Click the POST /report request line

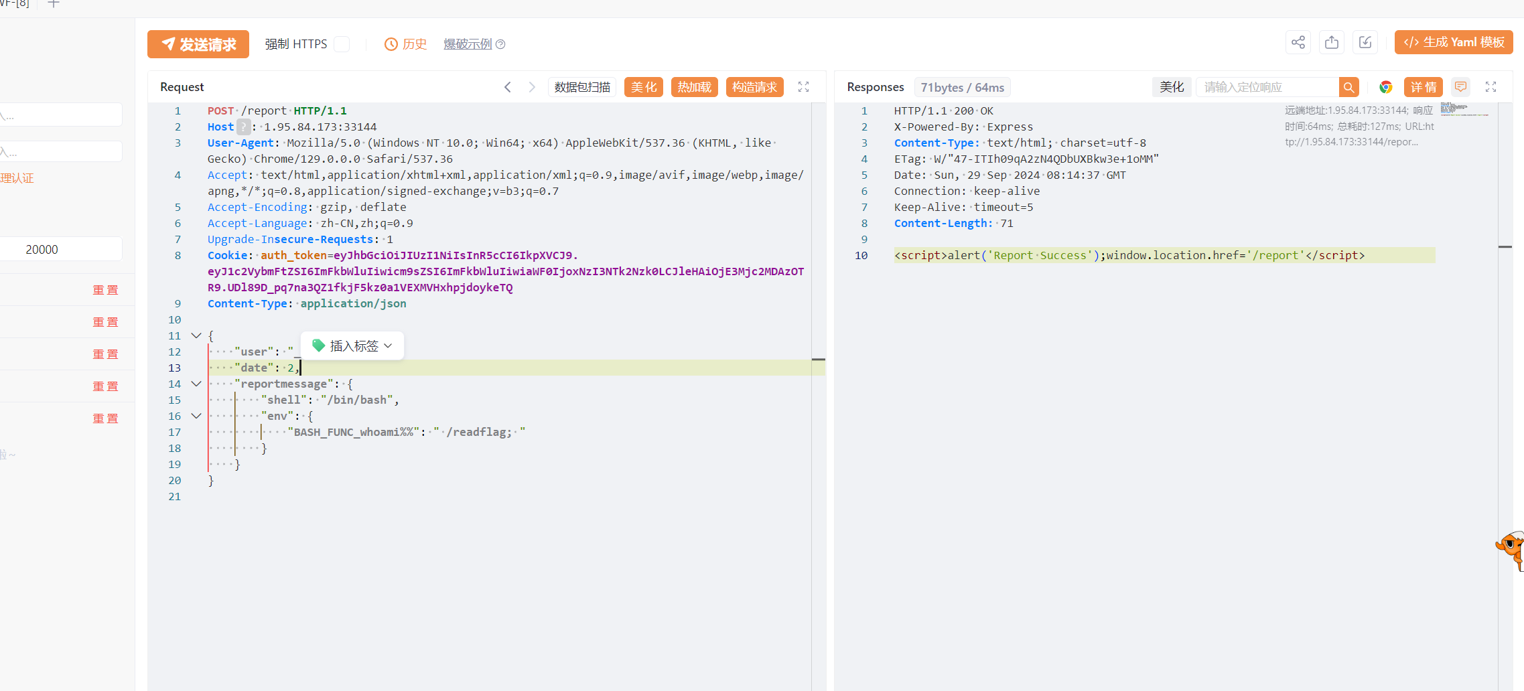click(x=277, y=110)
